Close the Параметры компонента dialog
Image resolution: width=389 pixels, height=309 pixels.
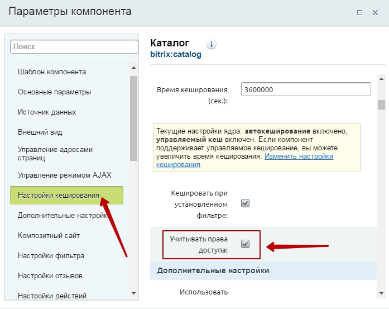click(x=375, y=12)
